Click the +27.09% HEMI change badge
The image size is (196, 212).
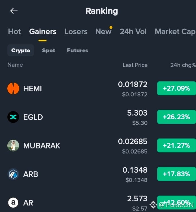[177, 88]
